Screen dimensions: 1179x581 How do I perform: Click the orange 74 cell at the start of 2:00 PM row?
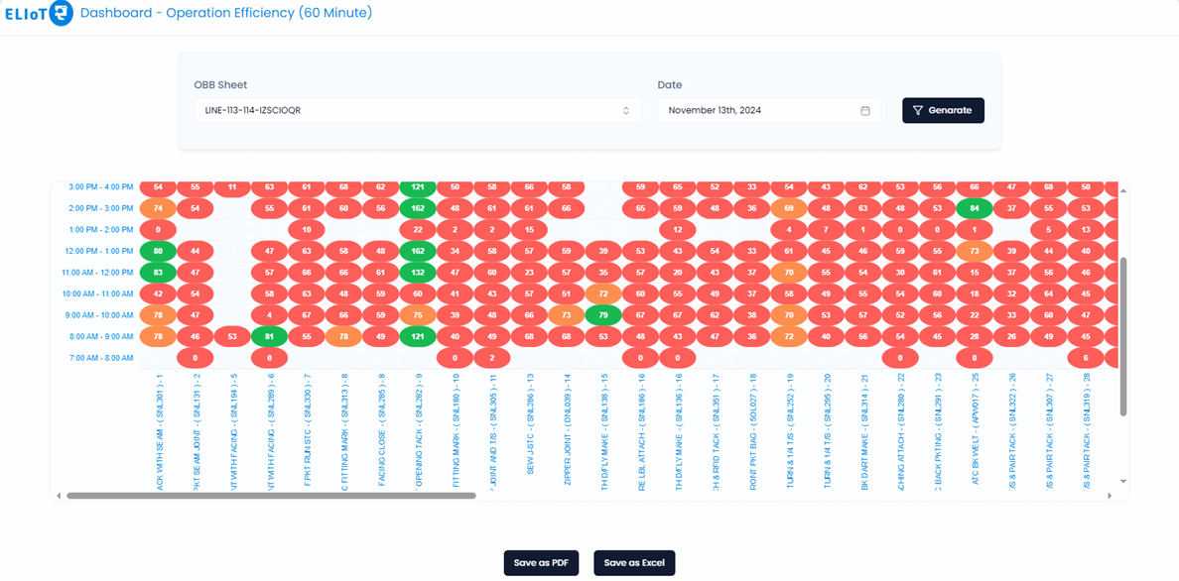156,208
